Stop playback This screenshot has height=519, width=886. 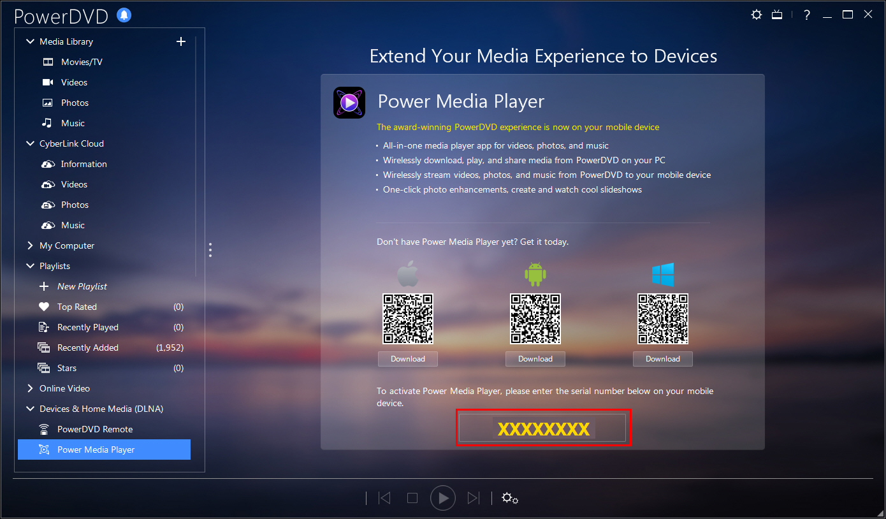pyautogui.click(x=412, y=498)
